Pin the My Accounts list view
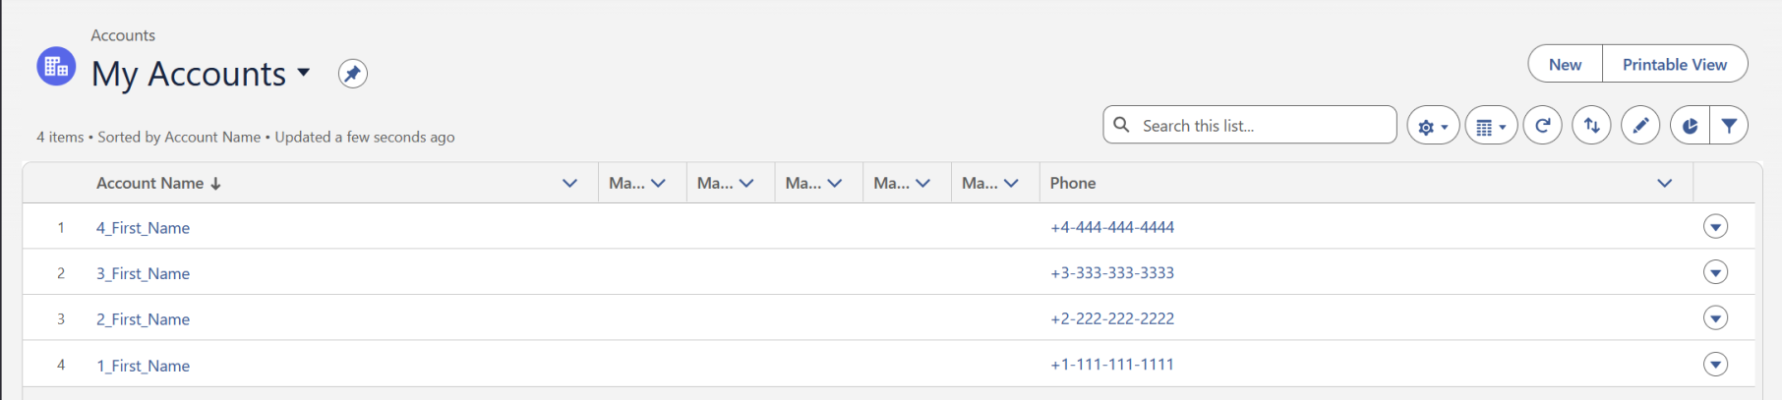This screenshot has height=400, width=1782. pyautogui.click(x=353, y=74)
